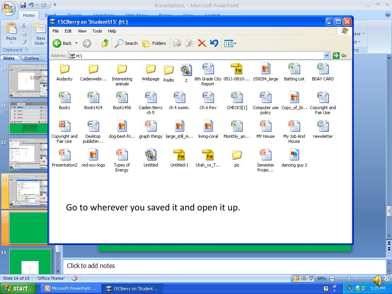
Task: Click Paste in the PowerPoint Clipboard group
Action: [x=11, y=33]
